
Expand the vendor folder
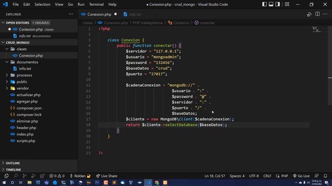click(7, 88)
